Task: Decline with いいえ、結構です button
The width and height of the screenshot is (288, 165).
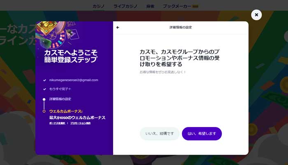Action: (160, 134)
